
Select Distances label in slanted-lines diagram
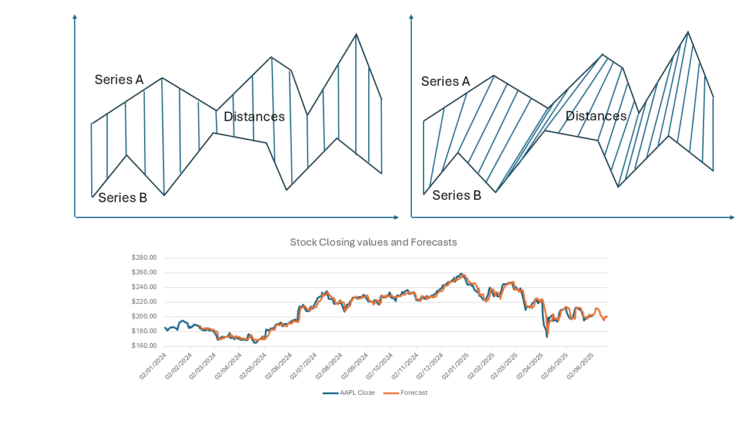point(596,116)
